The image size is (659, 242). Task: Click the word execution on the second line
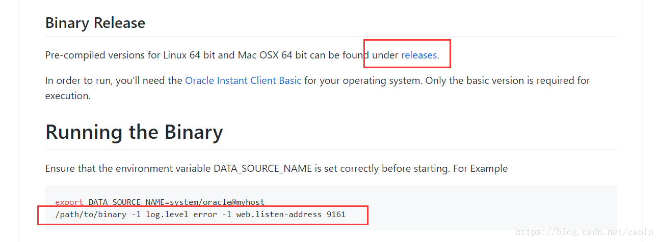(x=67, y=96)
